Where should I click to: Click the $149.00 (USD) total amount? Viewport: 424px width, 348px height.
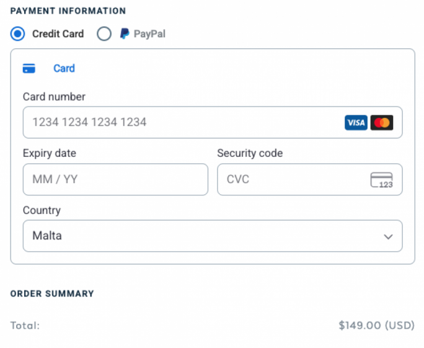376,325
